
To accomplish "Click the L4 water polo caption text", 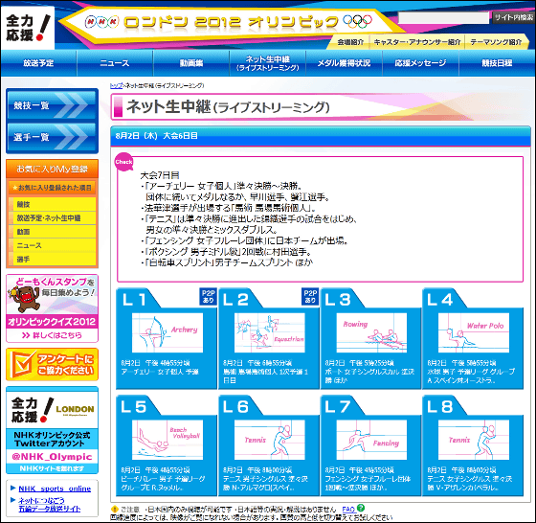I will coord(471,372).
